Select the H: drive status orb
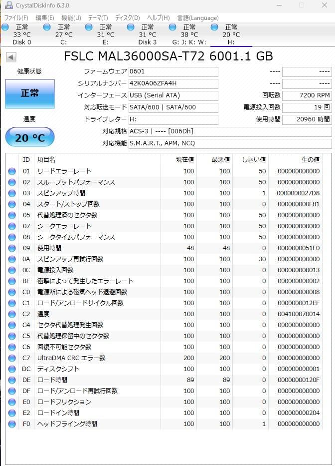 pyautogui.click(x=215, y=27)
